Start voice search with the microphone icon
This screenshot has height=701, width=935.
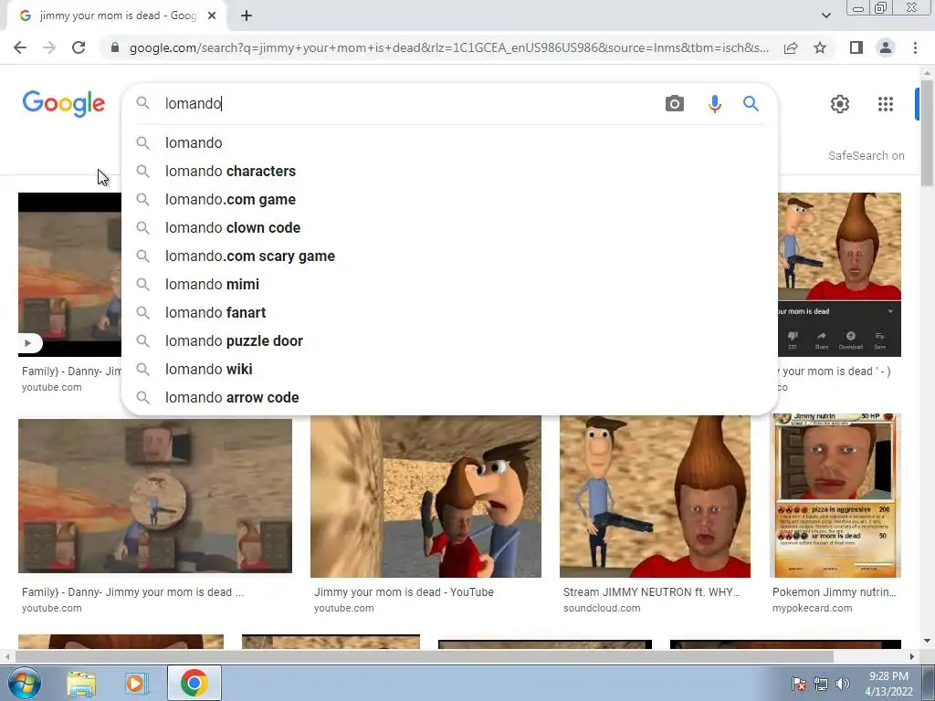click(714, 104)
